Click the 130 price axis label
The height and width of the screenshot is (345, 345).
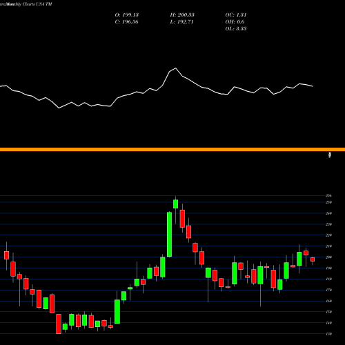tap(328, 334)
